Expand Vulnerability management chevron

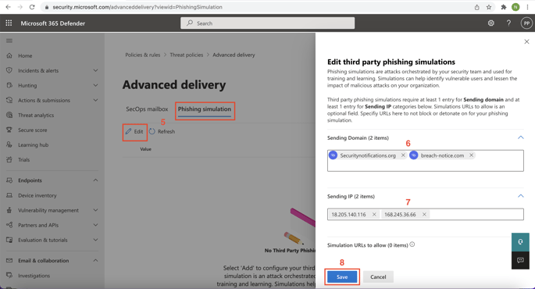(x=95, y=210)
